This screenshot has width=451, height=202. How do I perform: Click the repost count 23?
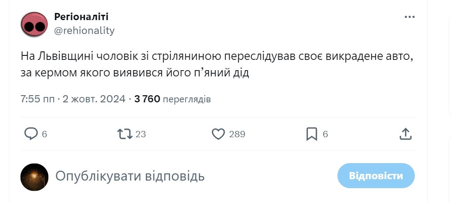click(140, 134)
